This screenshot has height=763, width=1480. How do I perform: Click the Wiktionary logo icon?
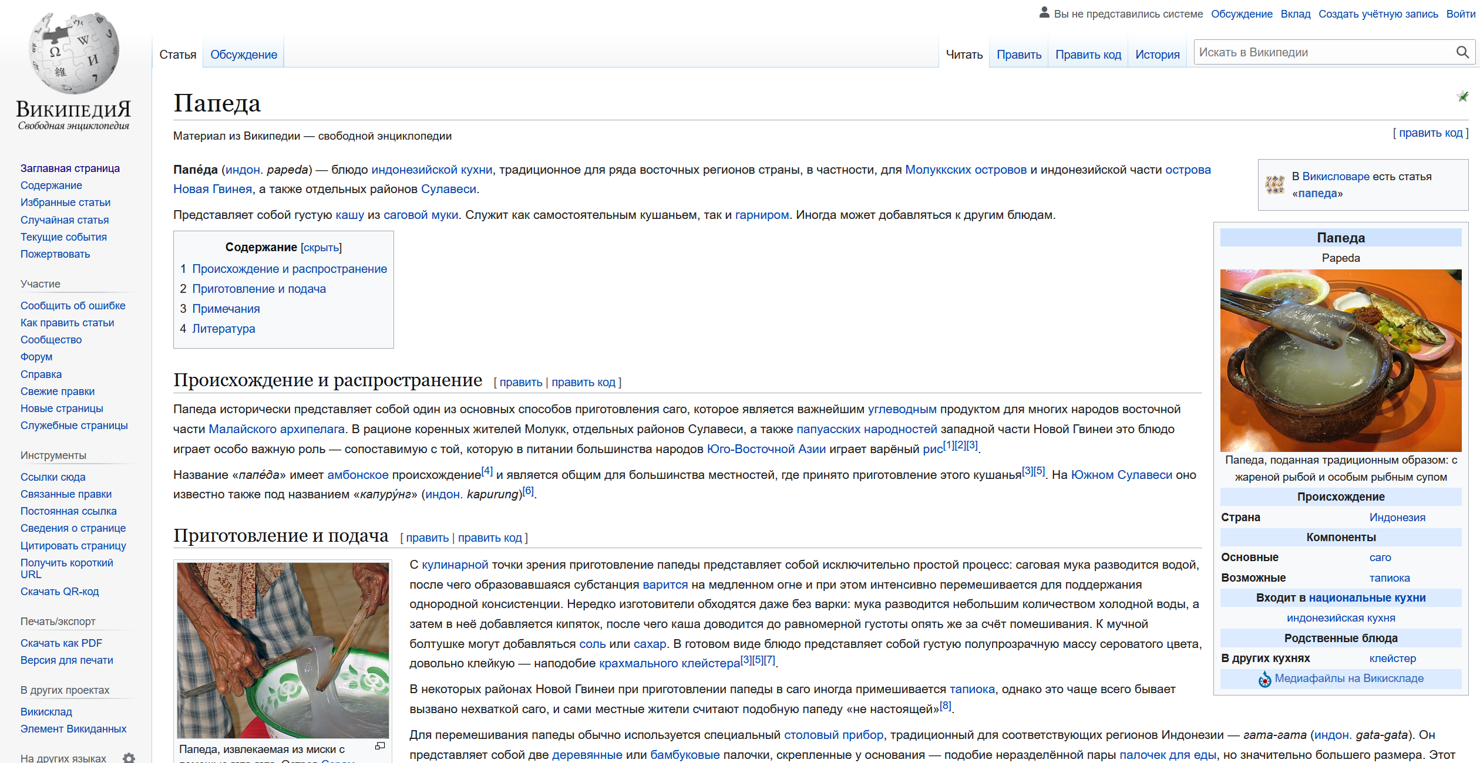[x=1275, y=185]
